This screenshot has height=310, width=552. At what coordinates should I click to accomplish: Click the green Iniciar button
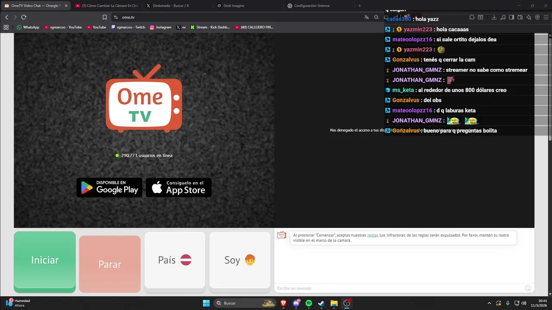pyautogui.click(x=45, y=262)
